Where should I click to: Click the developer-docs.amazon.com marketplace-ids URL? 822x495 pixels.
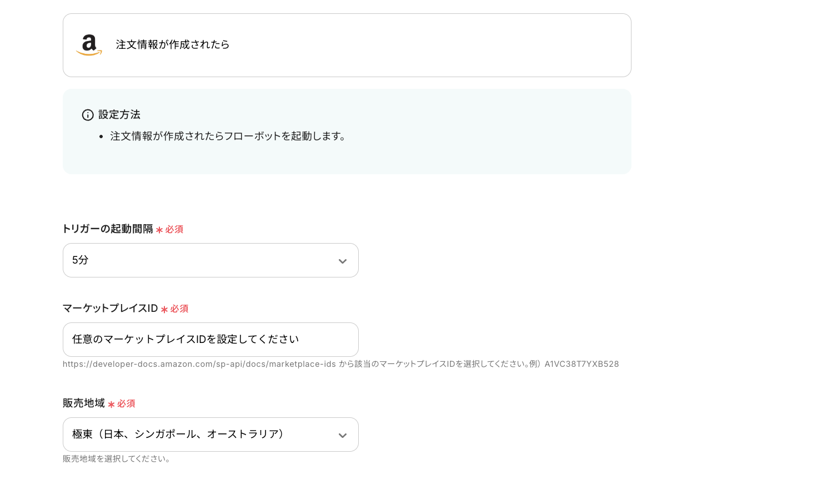coord(199,364)
